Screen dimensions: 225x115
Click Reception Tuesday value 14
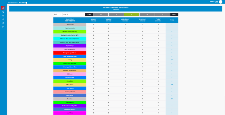pos(109,99)
